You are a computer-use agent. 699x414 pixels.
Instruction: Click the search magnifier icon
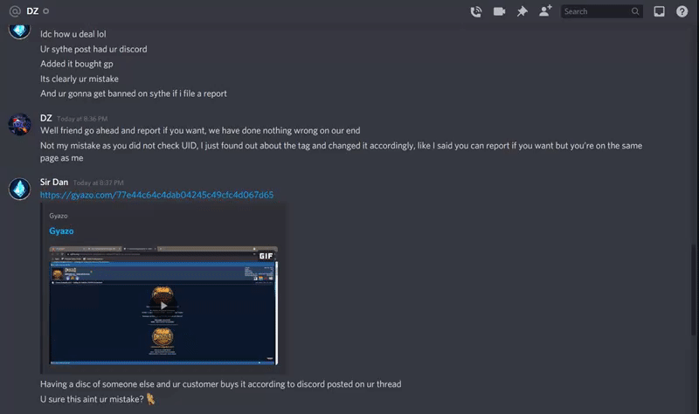click(635, 11)
